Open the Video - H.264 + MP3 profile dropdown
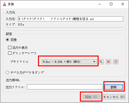 [x=69, y=62]
